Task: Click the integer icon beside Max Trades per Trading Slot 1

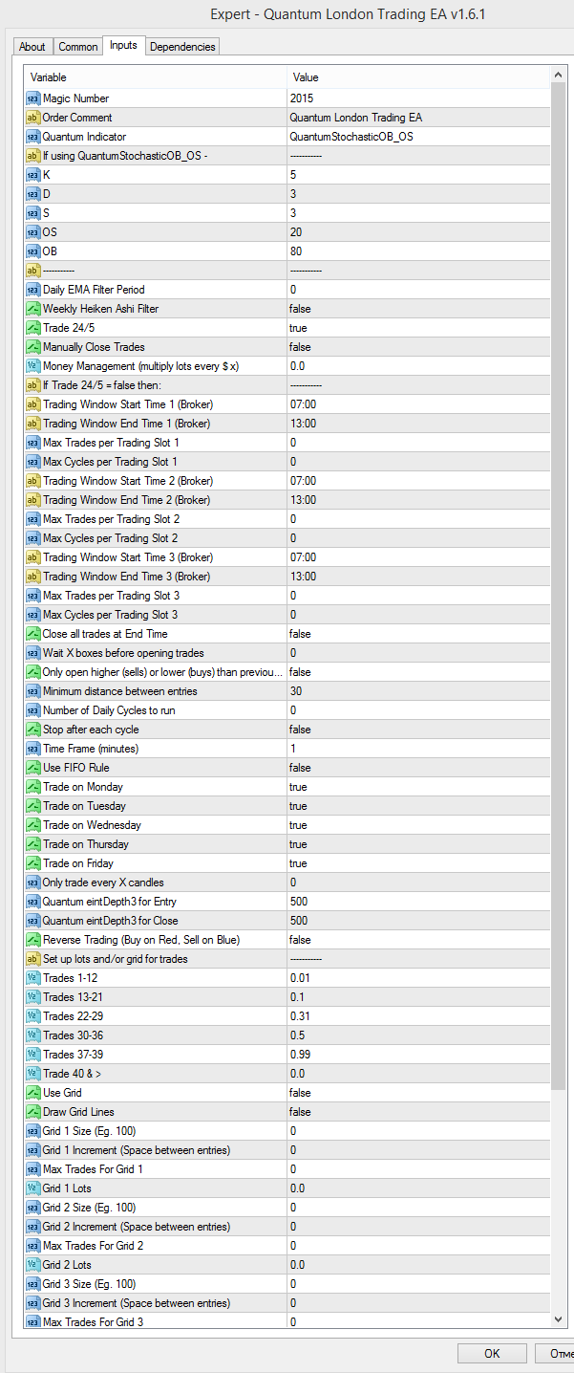Action: point(32,443)
